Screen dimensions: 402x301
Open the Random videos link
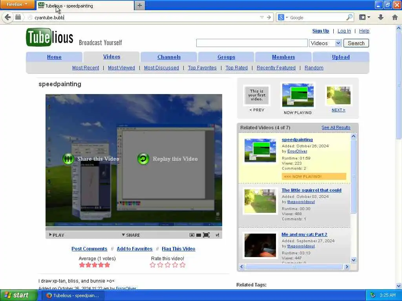coord(314,68)
